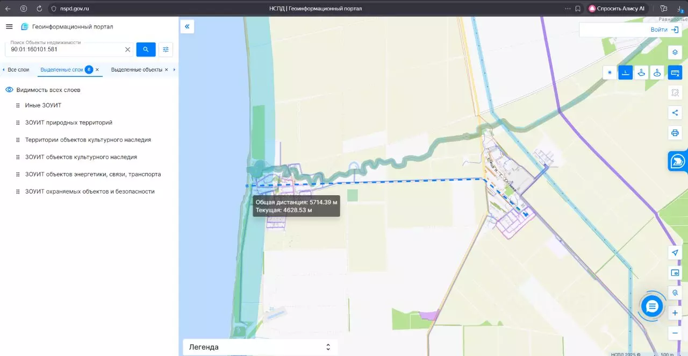Select the polygon area measurement tool
Image resolution: width=688 pixels, height=356 pixels.
tap(641, 73)
